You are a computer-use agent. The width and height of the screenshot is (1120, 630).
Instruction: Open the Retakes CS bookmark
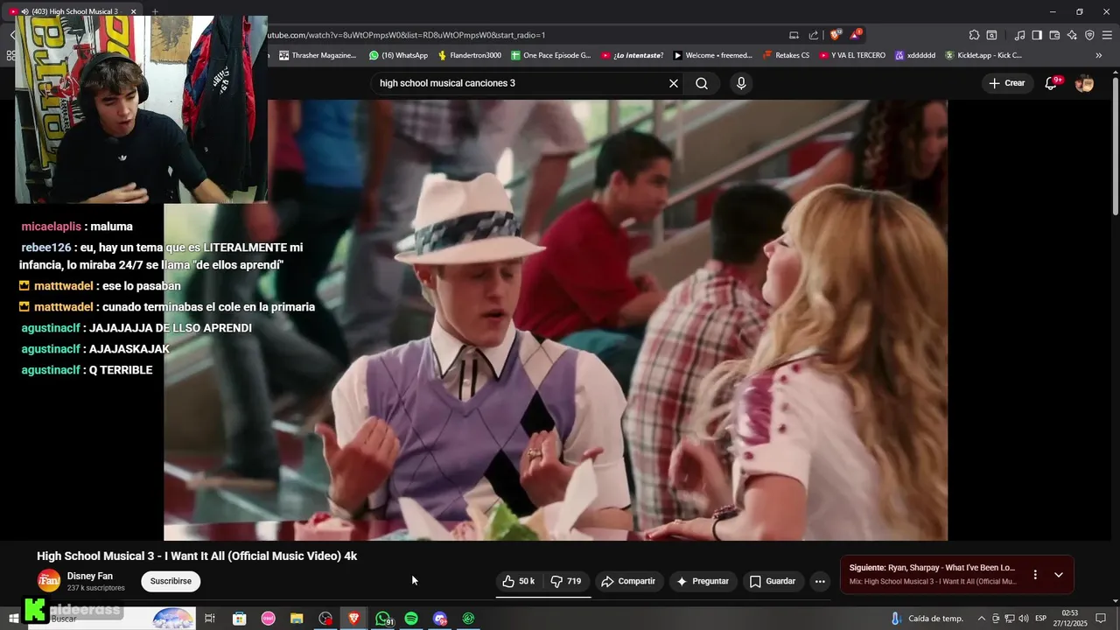(787, 55)
